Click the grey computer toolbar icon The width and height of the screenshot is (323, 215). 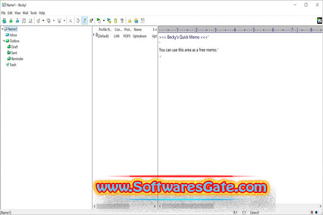(31, 21)
